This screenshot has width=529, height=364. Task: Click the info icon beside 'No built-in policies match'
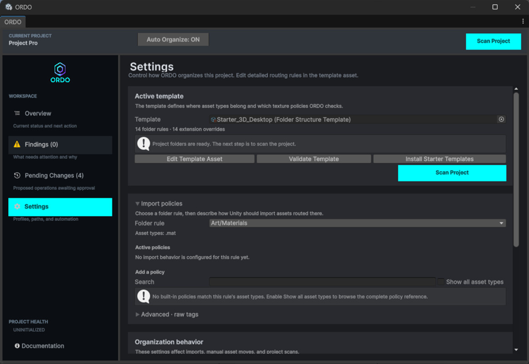click(143, 297)
